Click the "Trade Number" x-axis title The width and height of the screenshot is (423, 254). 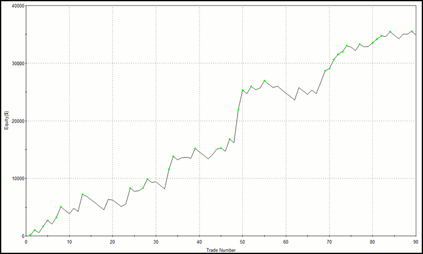221,249
